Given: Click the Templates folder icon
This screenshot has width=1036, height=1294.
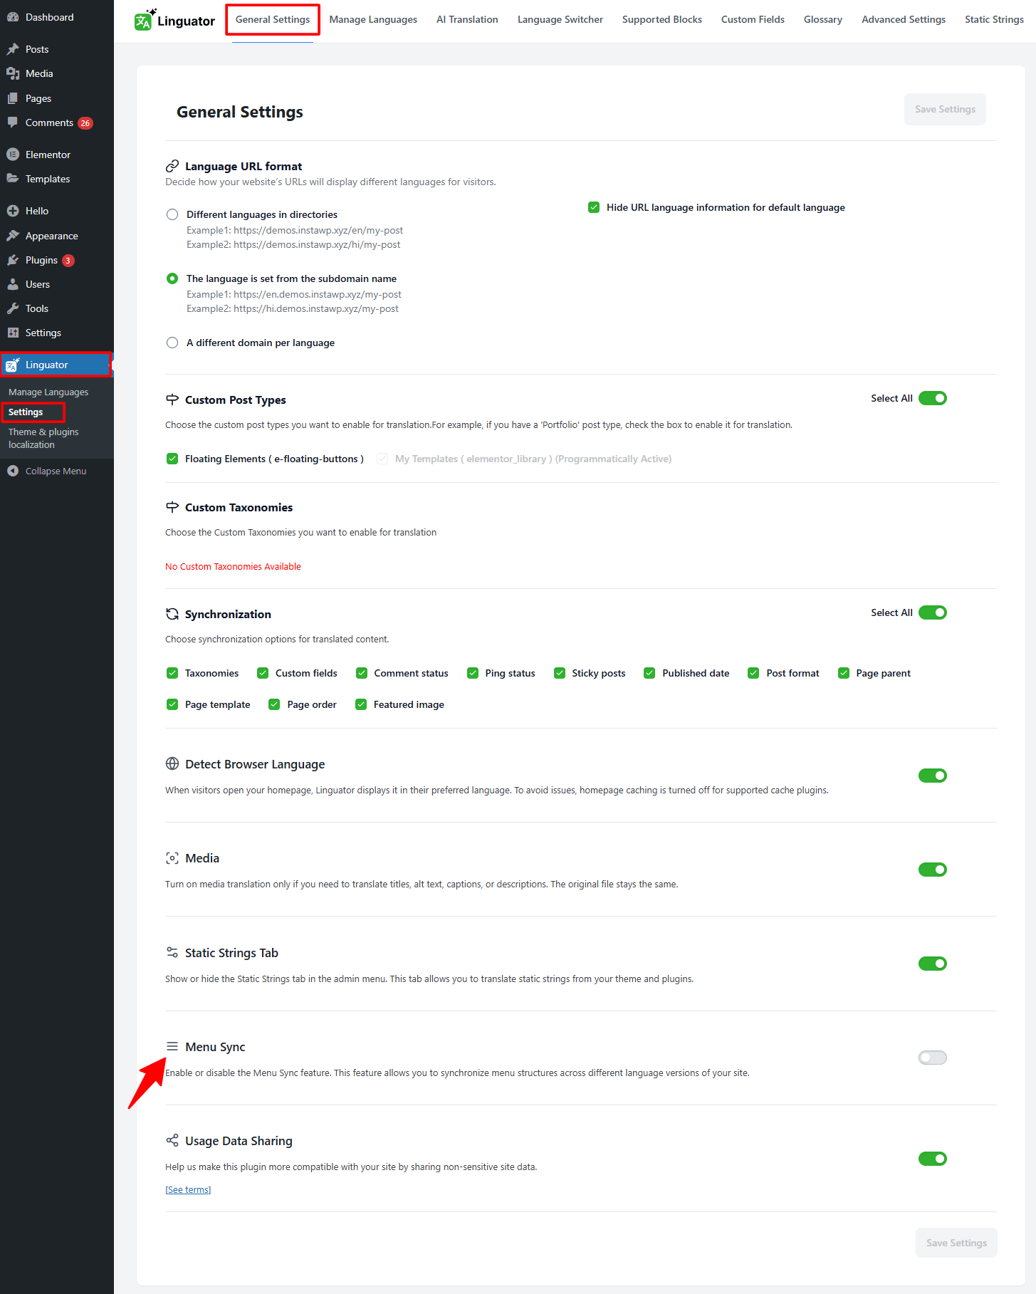Looking at the screenshot, I should [x=13, y=179].
